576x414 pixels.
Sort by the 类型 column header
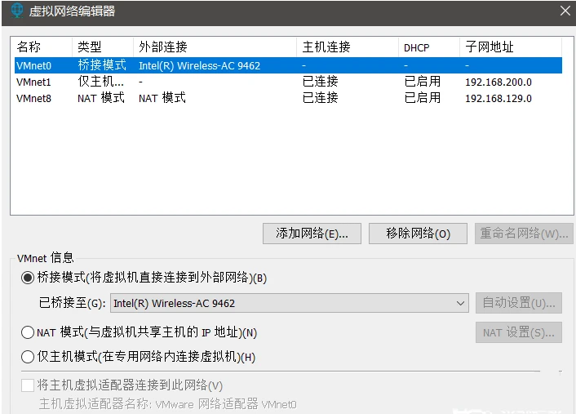[103, 47]
